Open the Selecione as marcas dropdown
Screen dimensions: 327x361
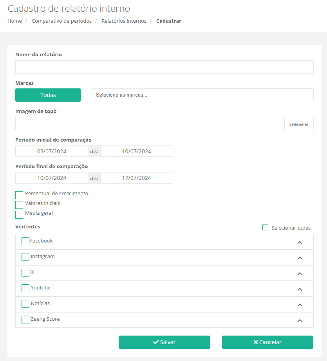point(203,95)
